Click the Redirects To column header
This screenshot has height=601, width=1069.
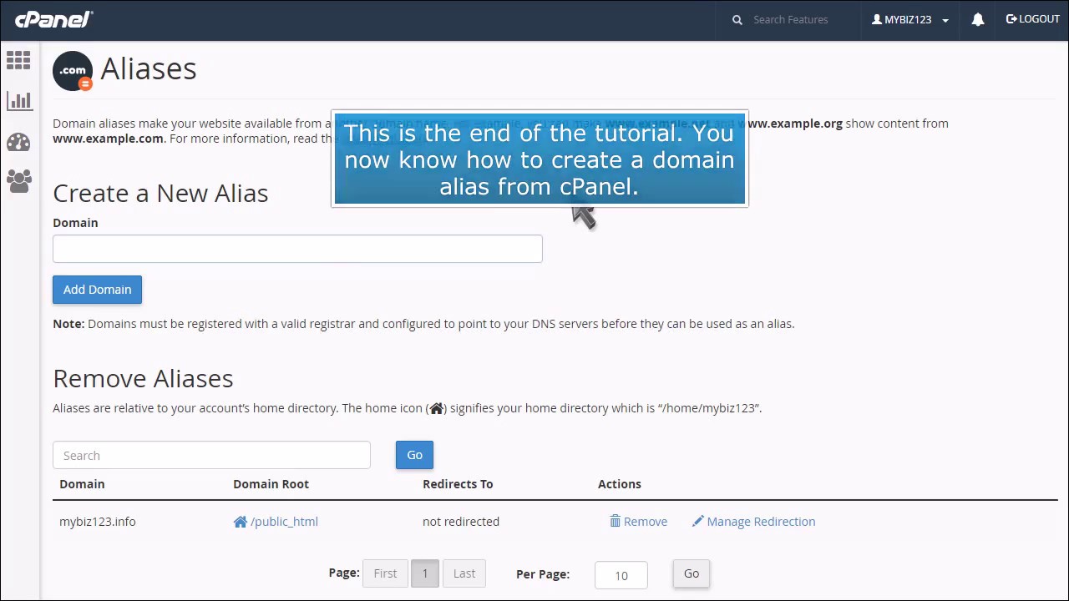click(458, 484)
